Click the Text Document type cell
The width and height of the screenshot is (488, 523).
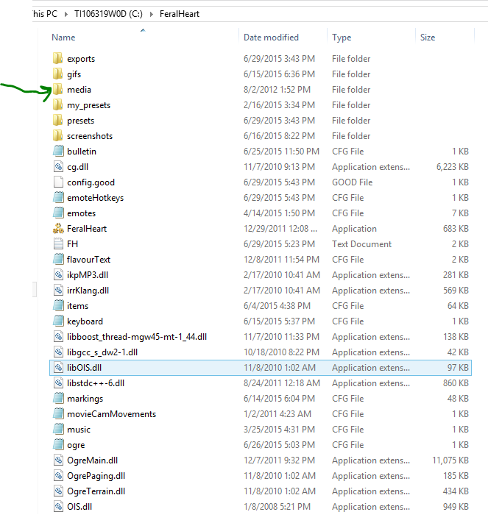point(361,243)
